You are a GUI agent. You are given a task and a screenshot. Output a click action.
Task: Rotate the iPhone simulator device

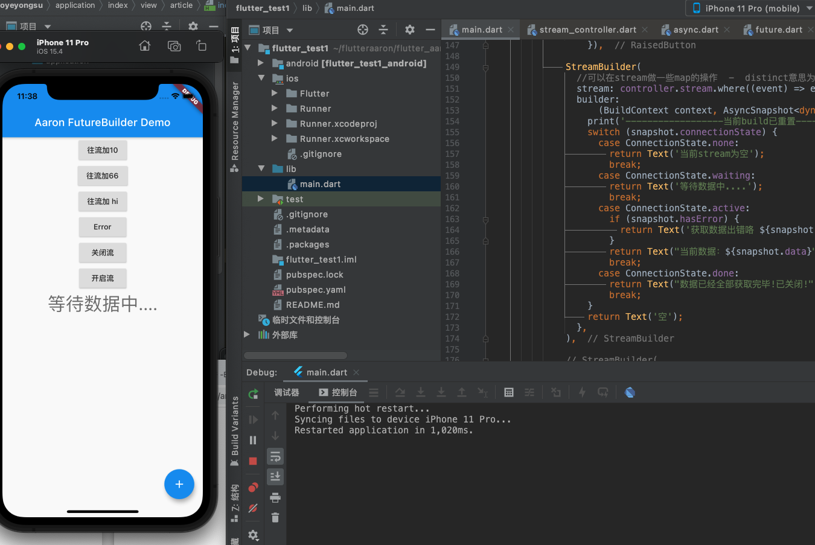[x=202, y=46]
